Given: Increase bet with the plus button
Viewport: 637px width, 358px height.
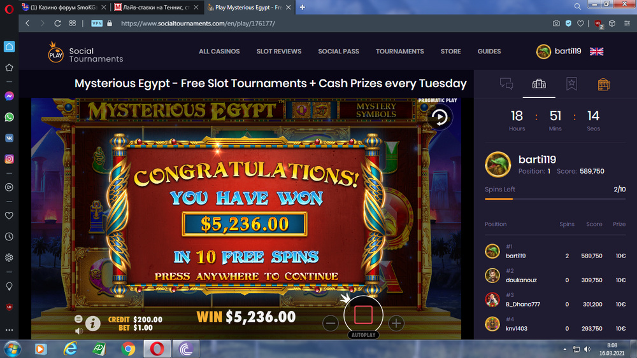Looking at the screenshot, I should pyautogui.click(x=396, y=323).
